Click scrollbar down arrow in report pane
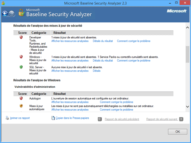Screen dimensions: 191x143 pos(188,106)
